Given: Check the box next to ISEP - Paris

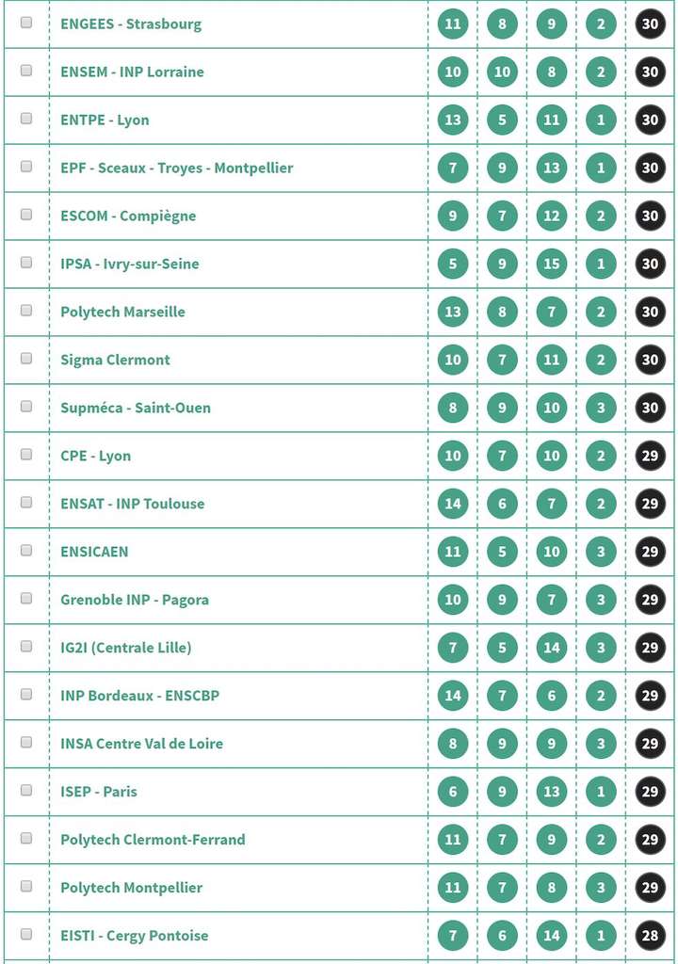Looking at the screenshot, I should pos(26,791).
